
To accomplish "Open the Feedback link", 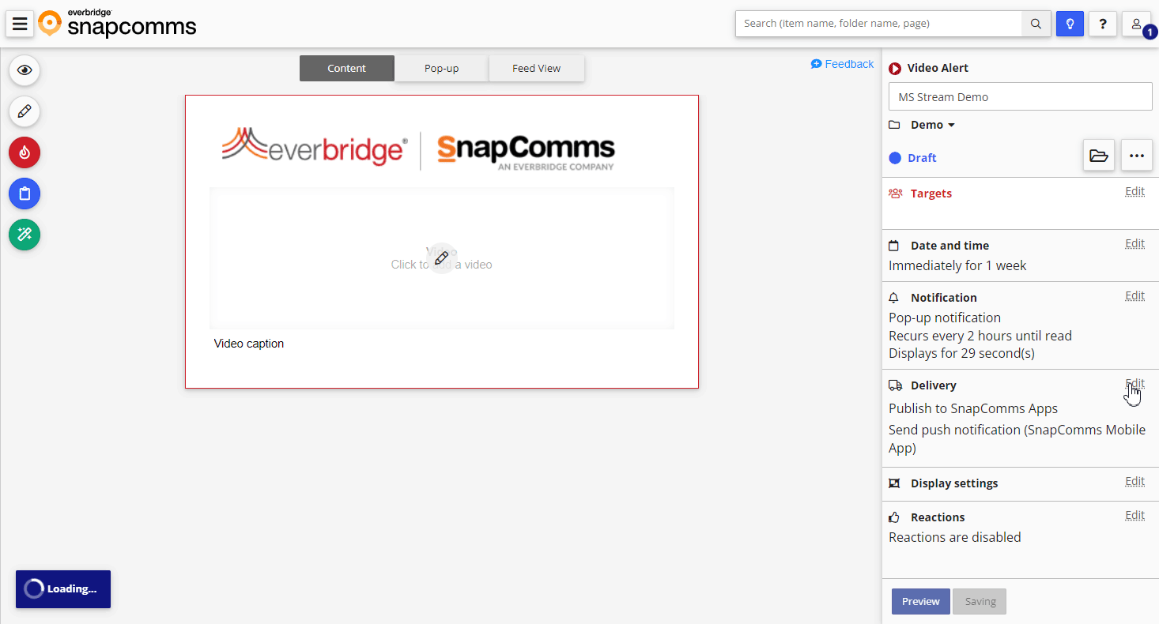I will pos(842,63).
